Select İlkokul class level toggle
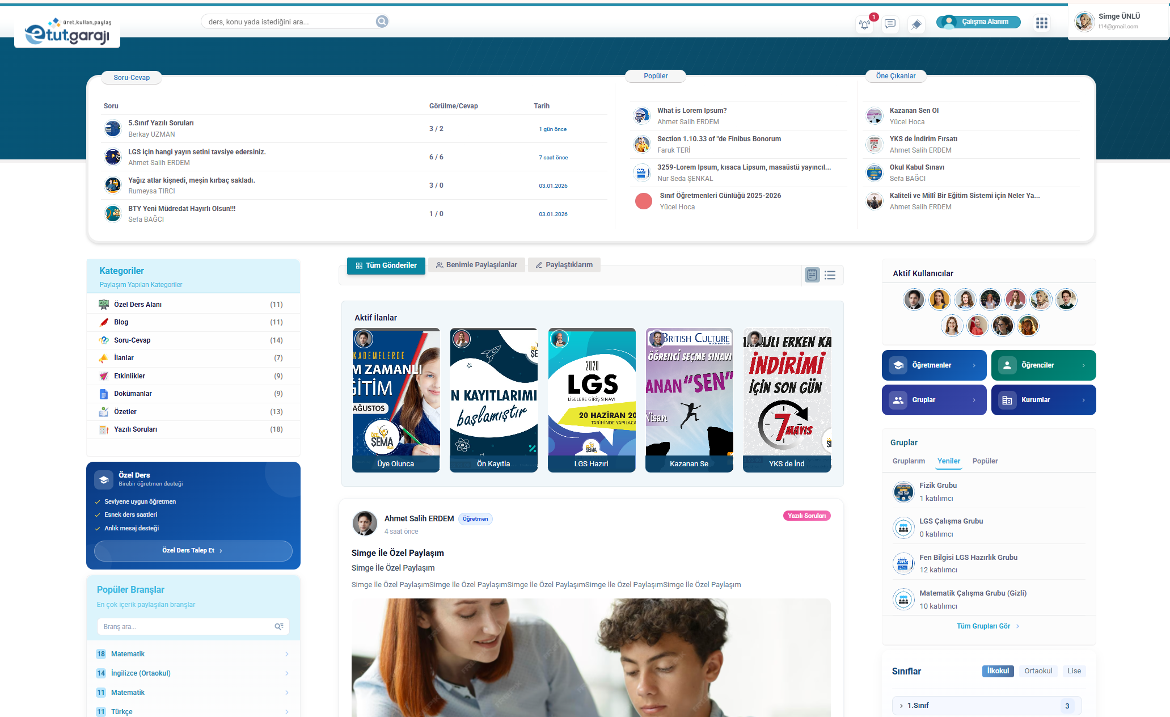1170x717 pixels. click(x=998, y=671)
